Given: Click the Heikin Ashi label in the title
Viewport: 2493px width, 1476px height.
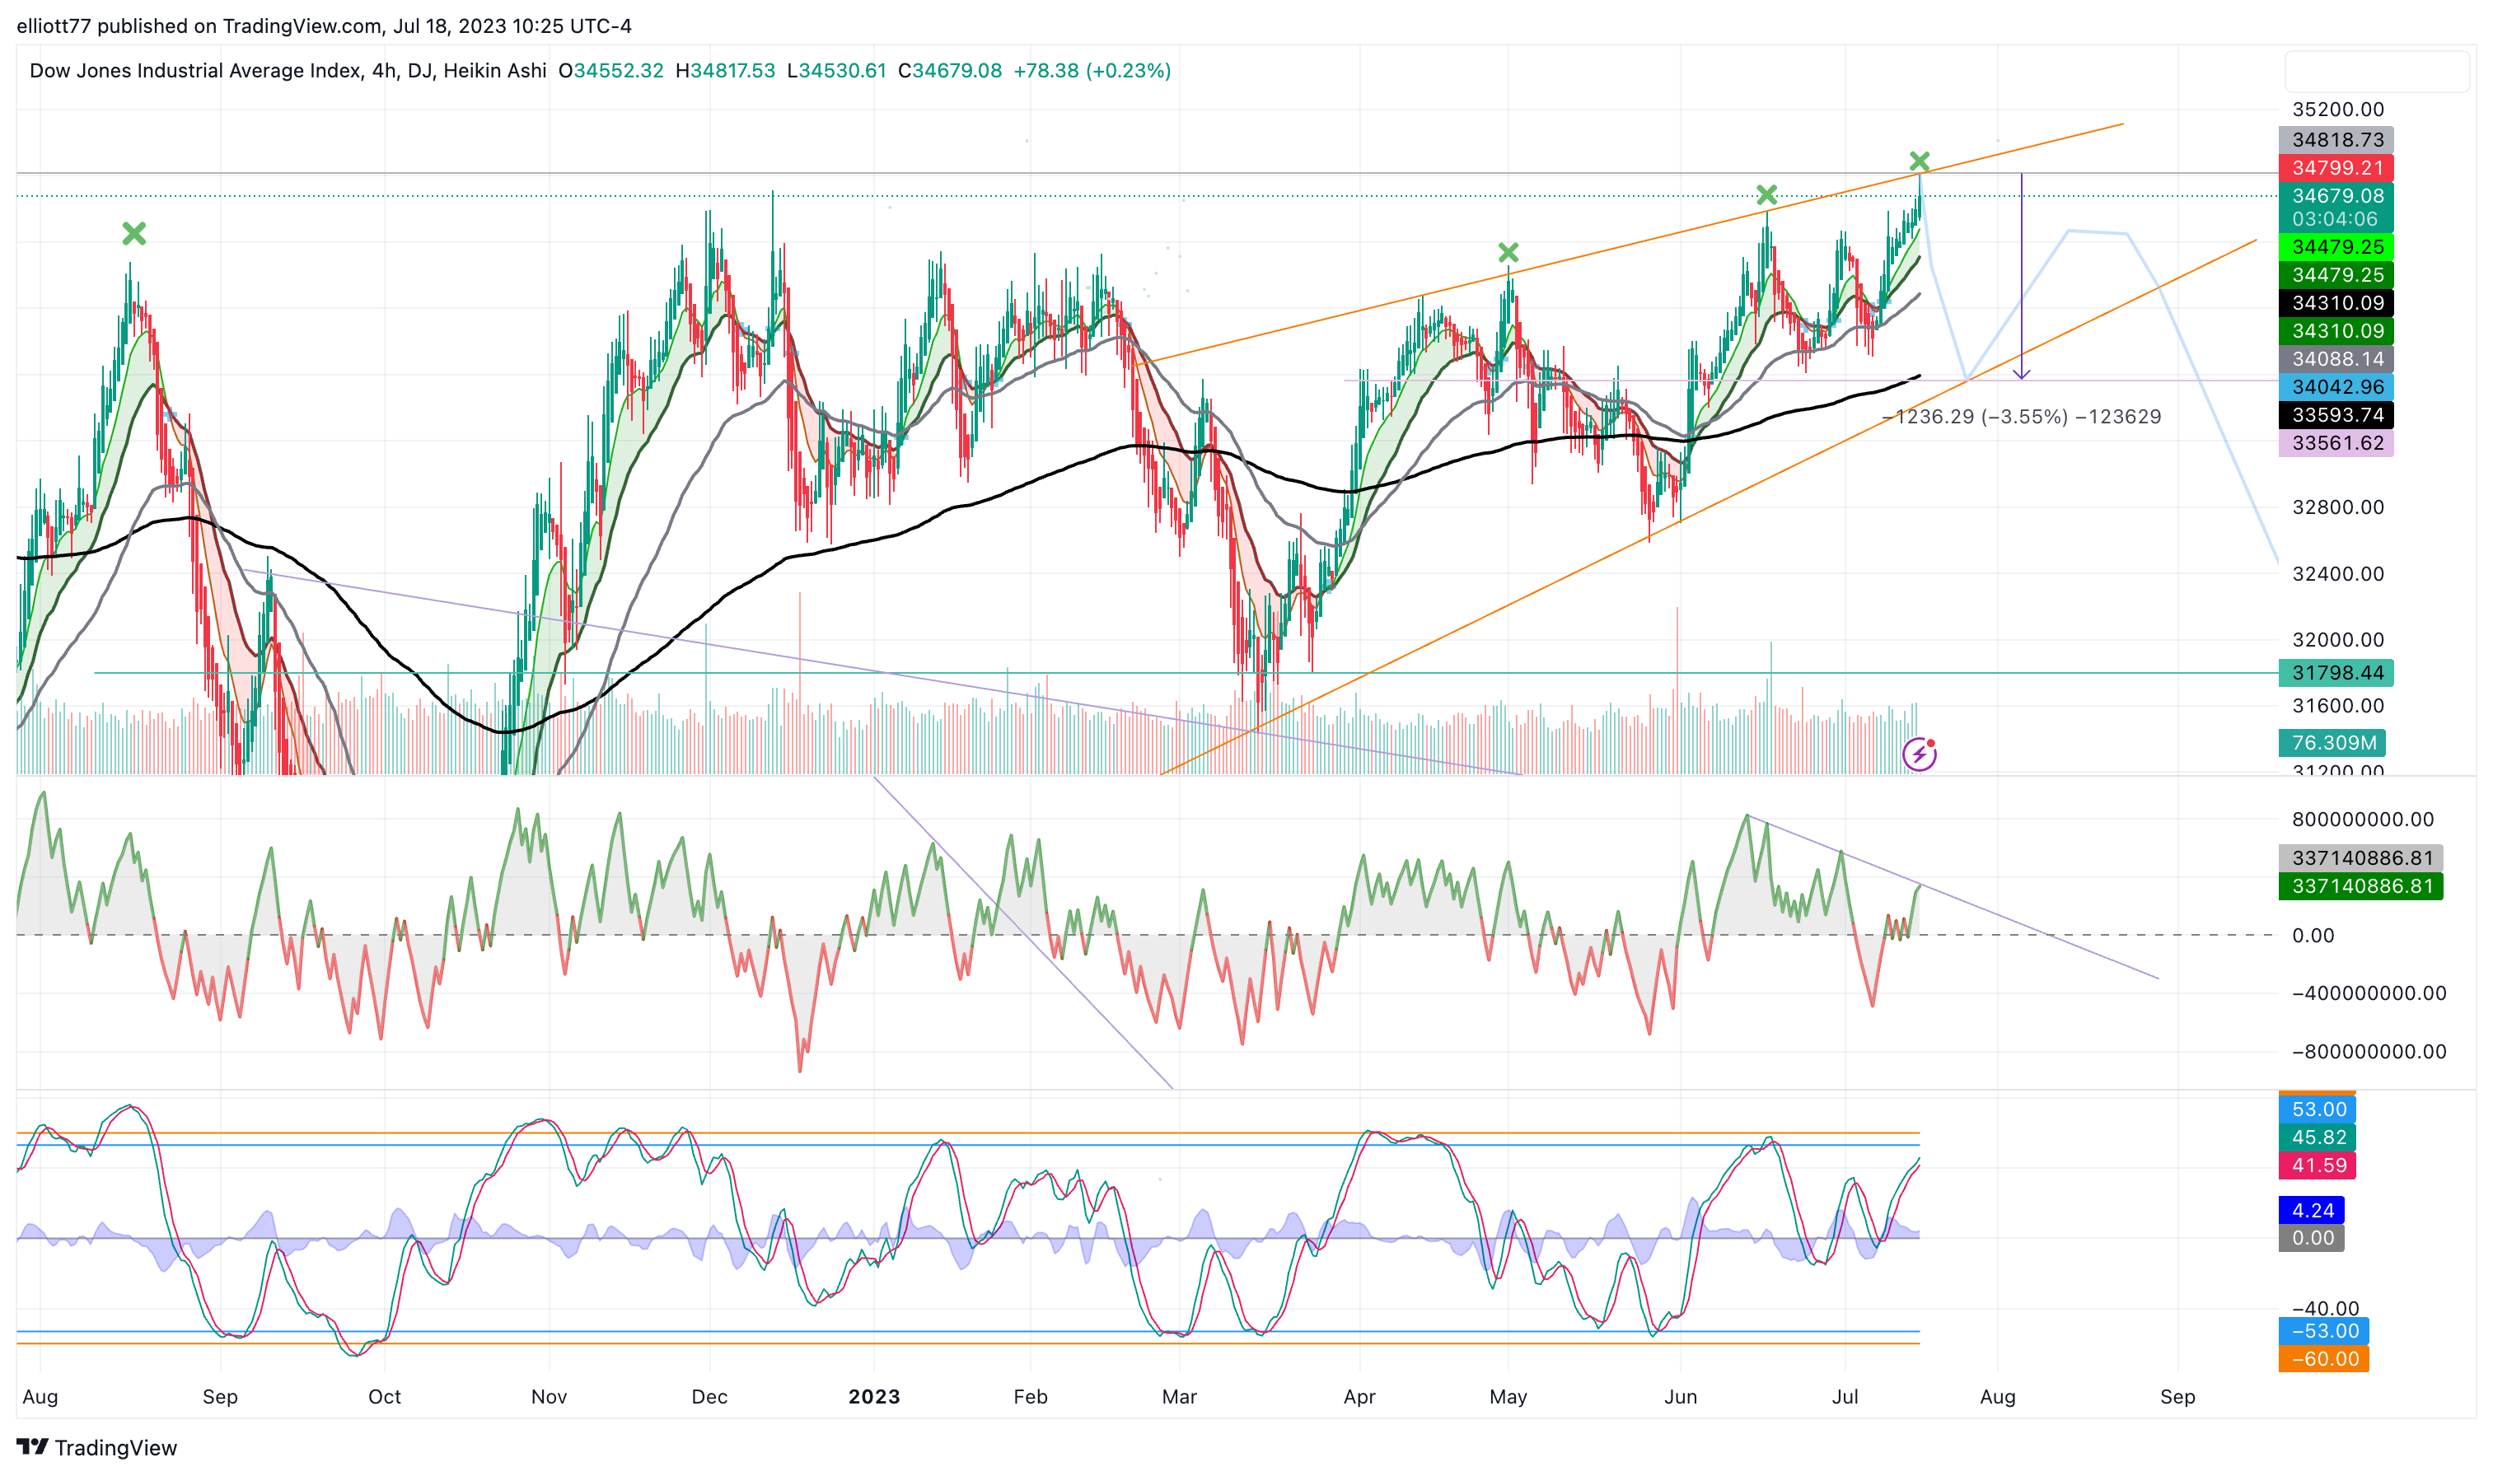Looking at the screenshot, I should click(494, 71).
